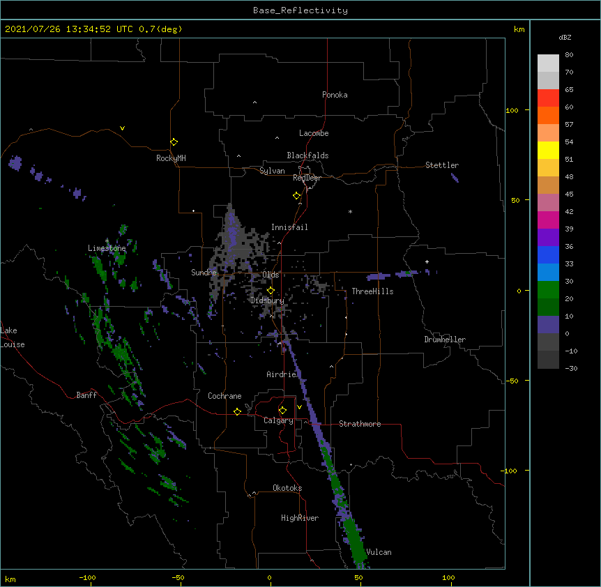Click the Didsbury town label
Screen dimensions: 601x587
click(x=267, y=300)
